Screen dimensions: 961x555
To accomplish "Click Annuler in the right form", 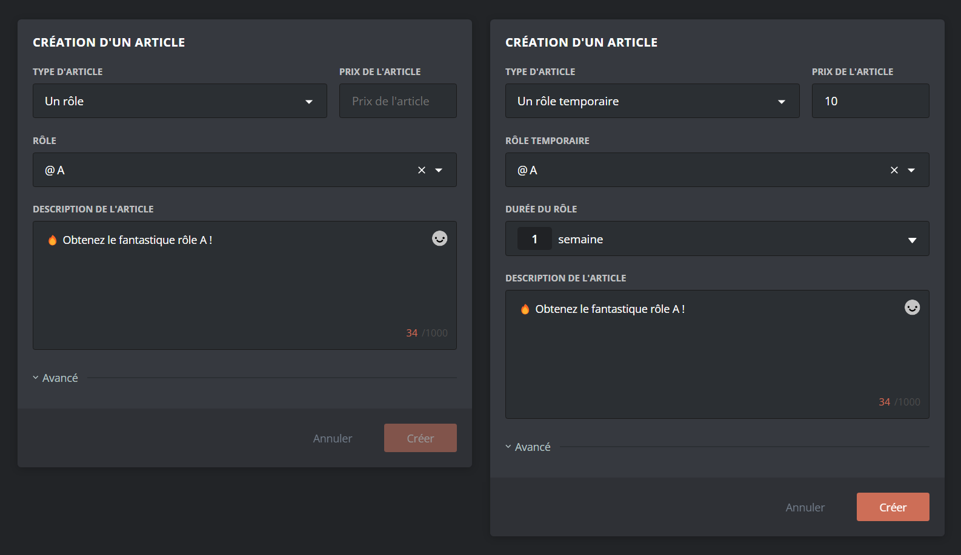I will coord(805,507).
